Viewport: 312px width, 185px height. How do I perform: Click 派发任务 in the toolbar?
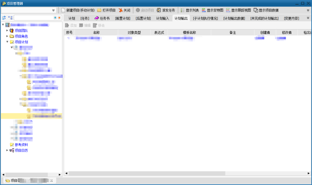coord(166,10)
